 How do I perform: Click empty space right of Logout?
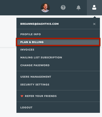[x=66, y=107]
